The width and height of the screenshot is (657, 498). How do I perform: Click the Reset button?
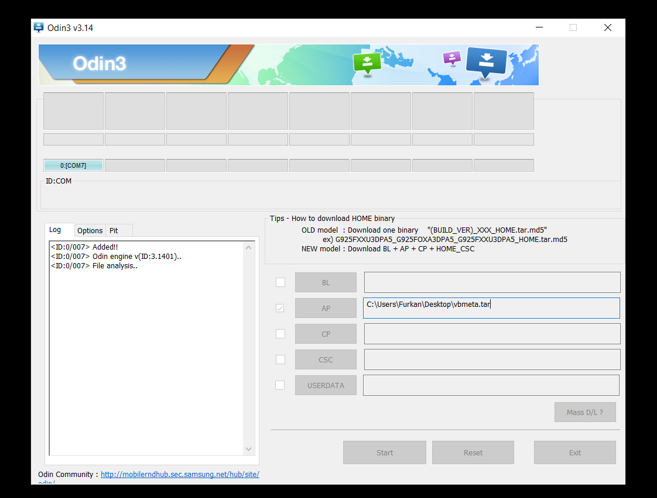click(473, 452)
